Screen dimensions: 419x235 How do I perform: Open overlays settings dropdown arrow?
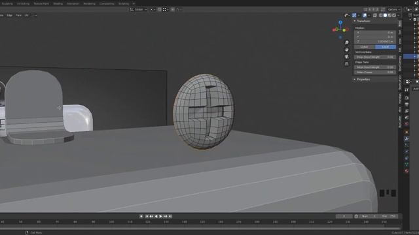point(369,15)
